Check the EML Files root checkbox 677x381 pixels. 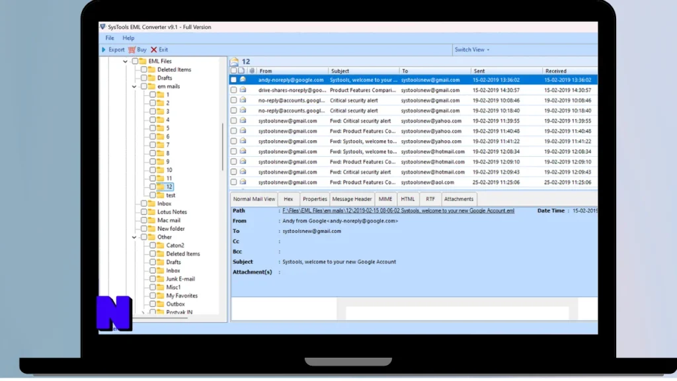pyautogui.click(x=135, y=62)
